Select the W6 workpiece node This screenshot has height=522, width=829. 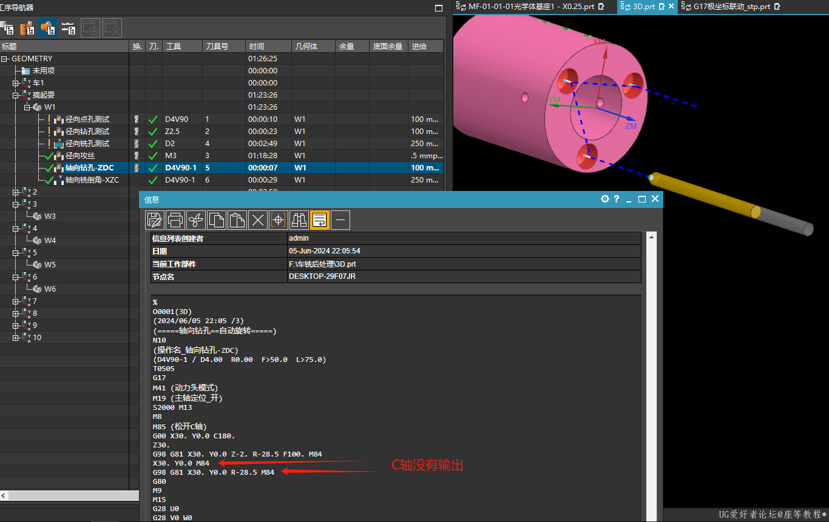click(x=50, y=289)
